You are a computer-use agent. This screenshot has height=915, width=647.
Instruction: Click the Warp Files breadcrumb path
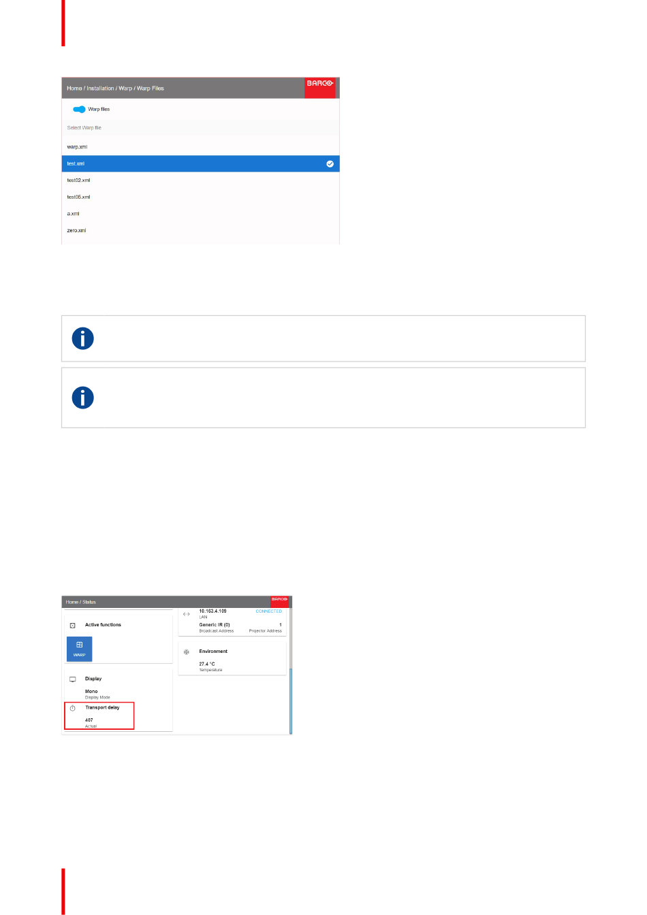coord(115,89)
